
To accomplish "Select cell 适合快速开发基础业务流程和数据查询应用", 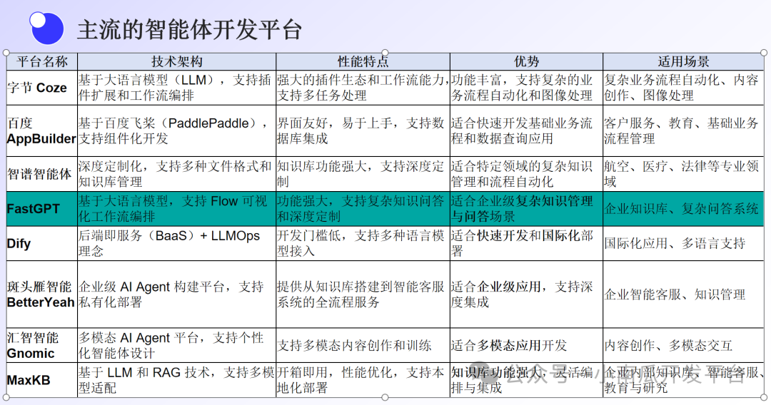I will click(x=526, y=130).
